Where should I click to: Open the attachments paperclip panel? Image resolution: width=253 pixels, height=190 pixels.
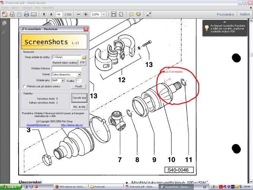(x=4, y=32)
